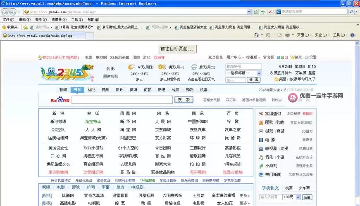This screenshot has height=206, width=360.
Task: Open the 文件(F) menu
Action: coord(8,20)
